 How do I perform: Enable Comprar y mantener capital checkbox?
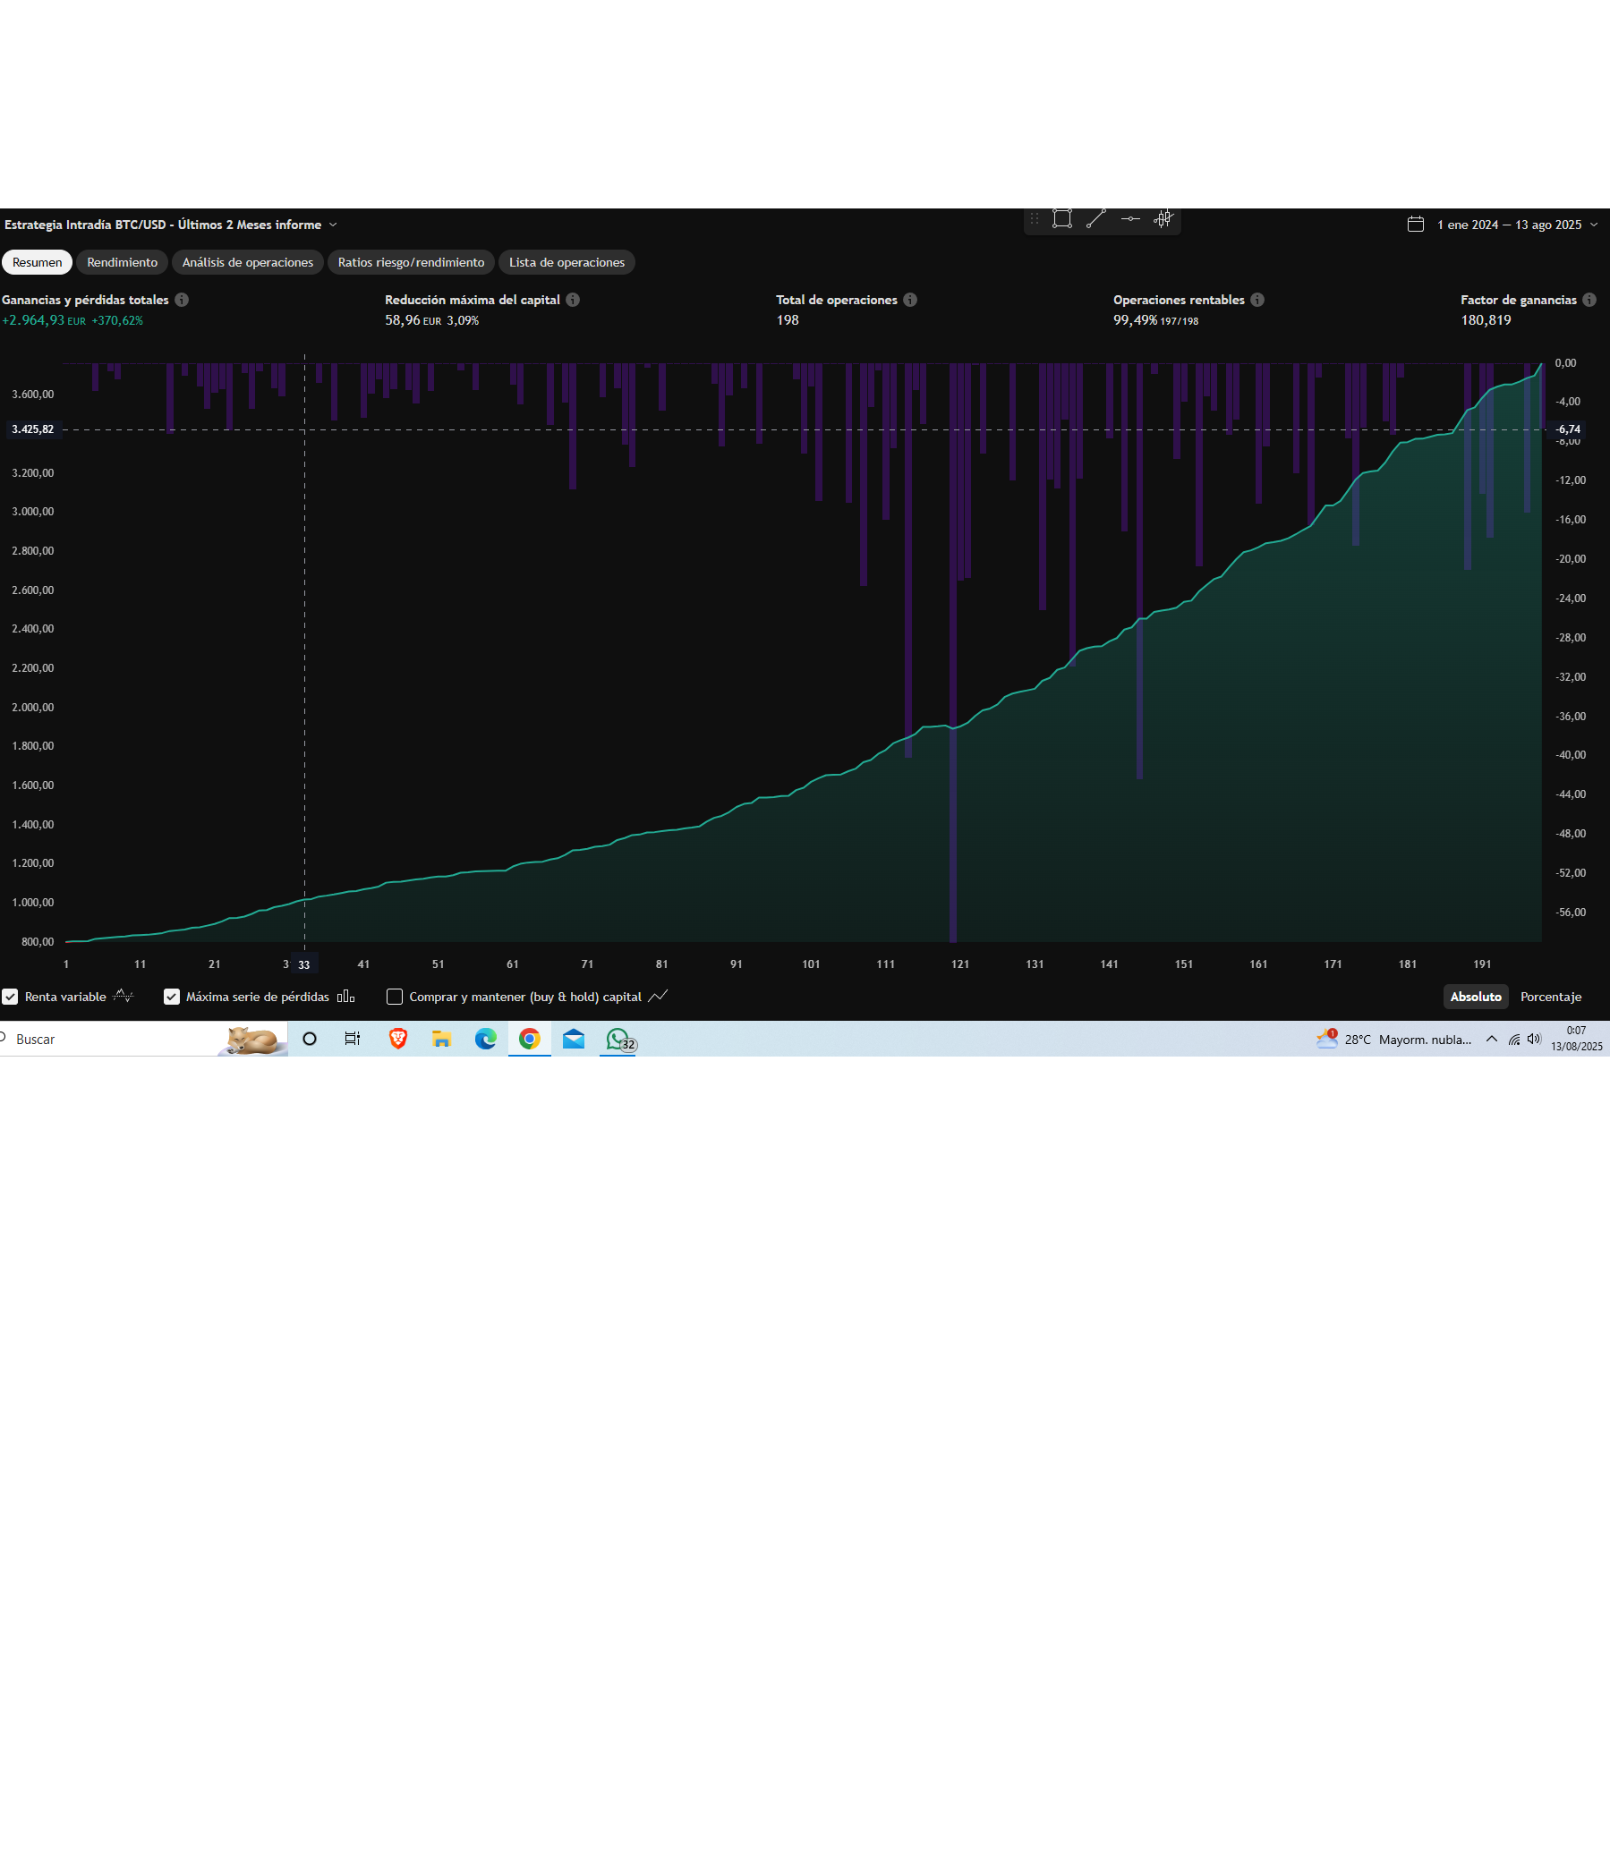pyautogui.click(x=394, y=998)
